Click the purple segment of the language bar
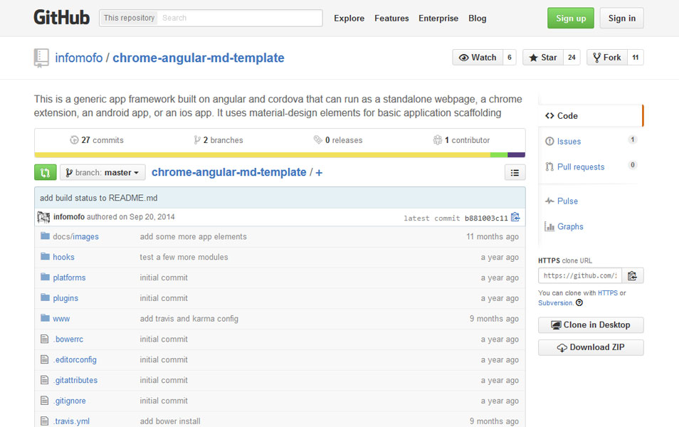This screenshot has width=679, height=427. tap(516, 154)
